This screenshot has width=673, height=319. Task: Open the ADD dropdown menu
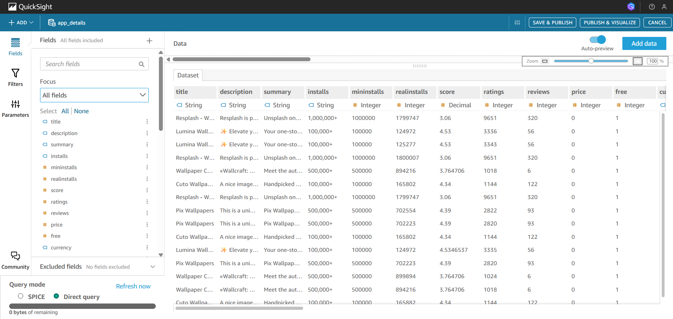(21, 23)
